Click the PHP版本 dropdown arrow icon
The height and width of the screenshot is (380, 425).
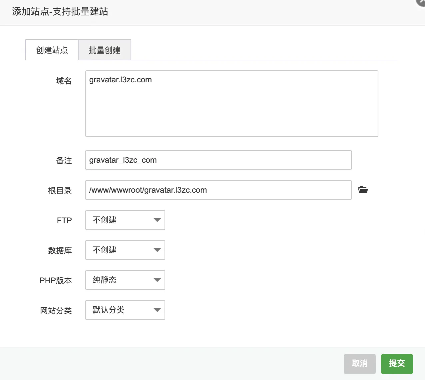(157, 280)
